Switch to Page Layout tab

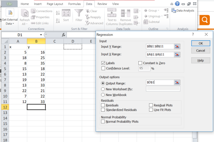[x=55, y=4]
